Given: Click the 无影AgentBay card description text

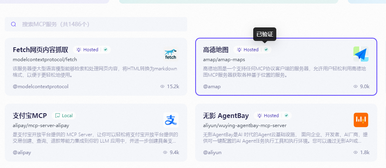Looking at the screenshot, I should pyautogui.click(x=285, y=138).
